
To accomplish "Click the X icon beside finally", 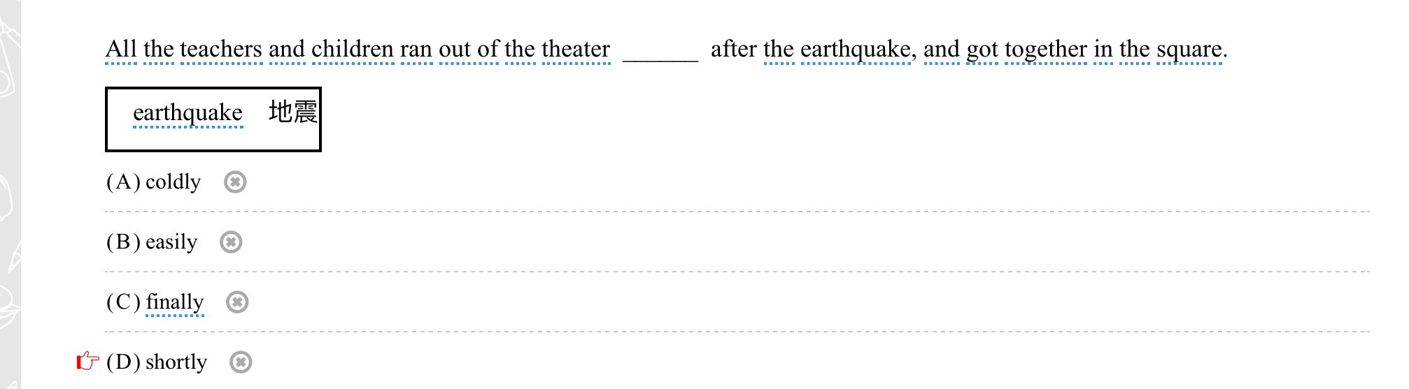I will coord(237,302).
